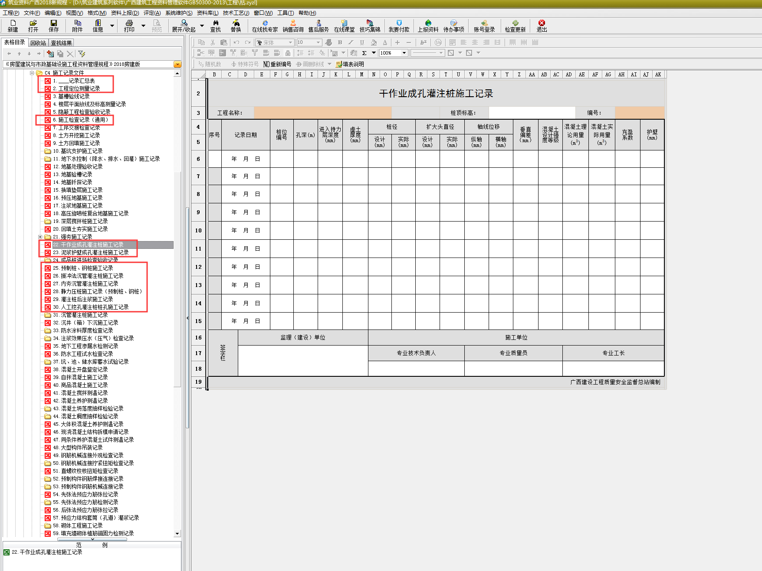762x571 pixels.
Task: Click the 账号登录 account login icon
Action: pos(484,26)
